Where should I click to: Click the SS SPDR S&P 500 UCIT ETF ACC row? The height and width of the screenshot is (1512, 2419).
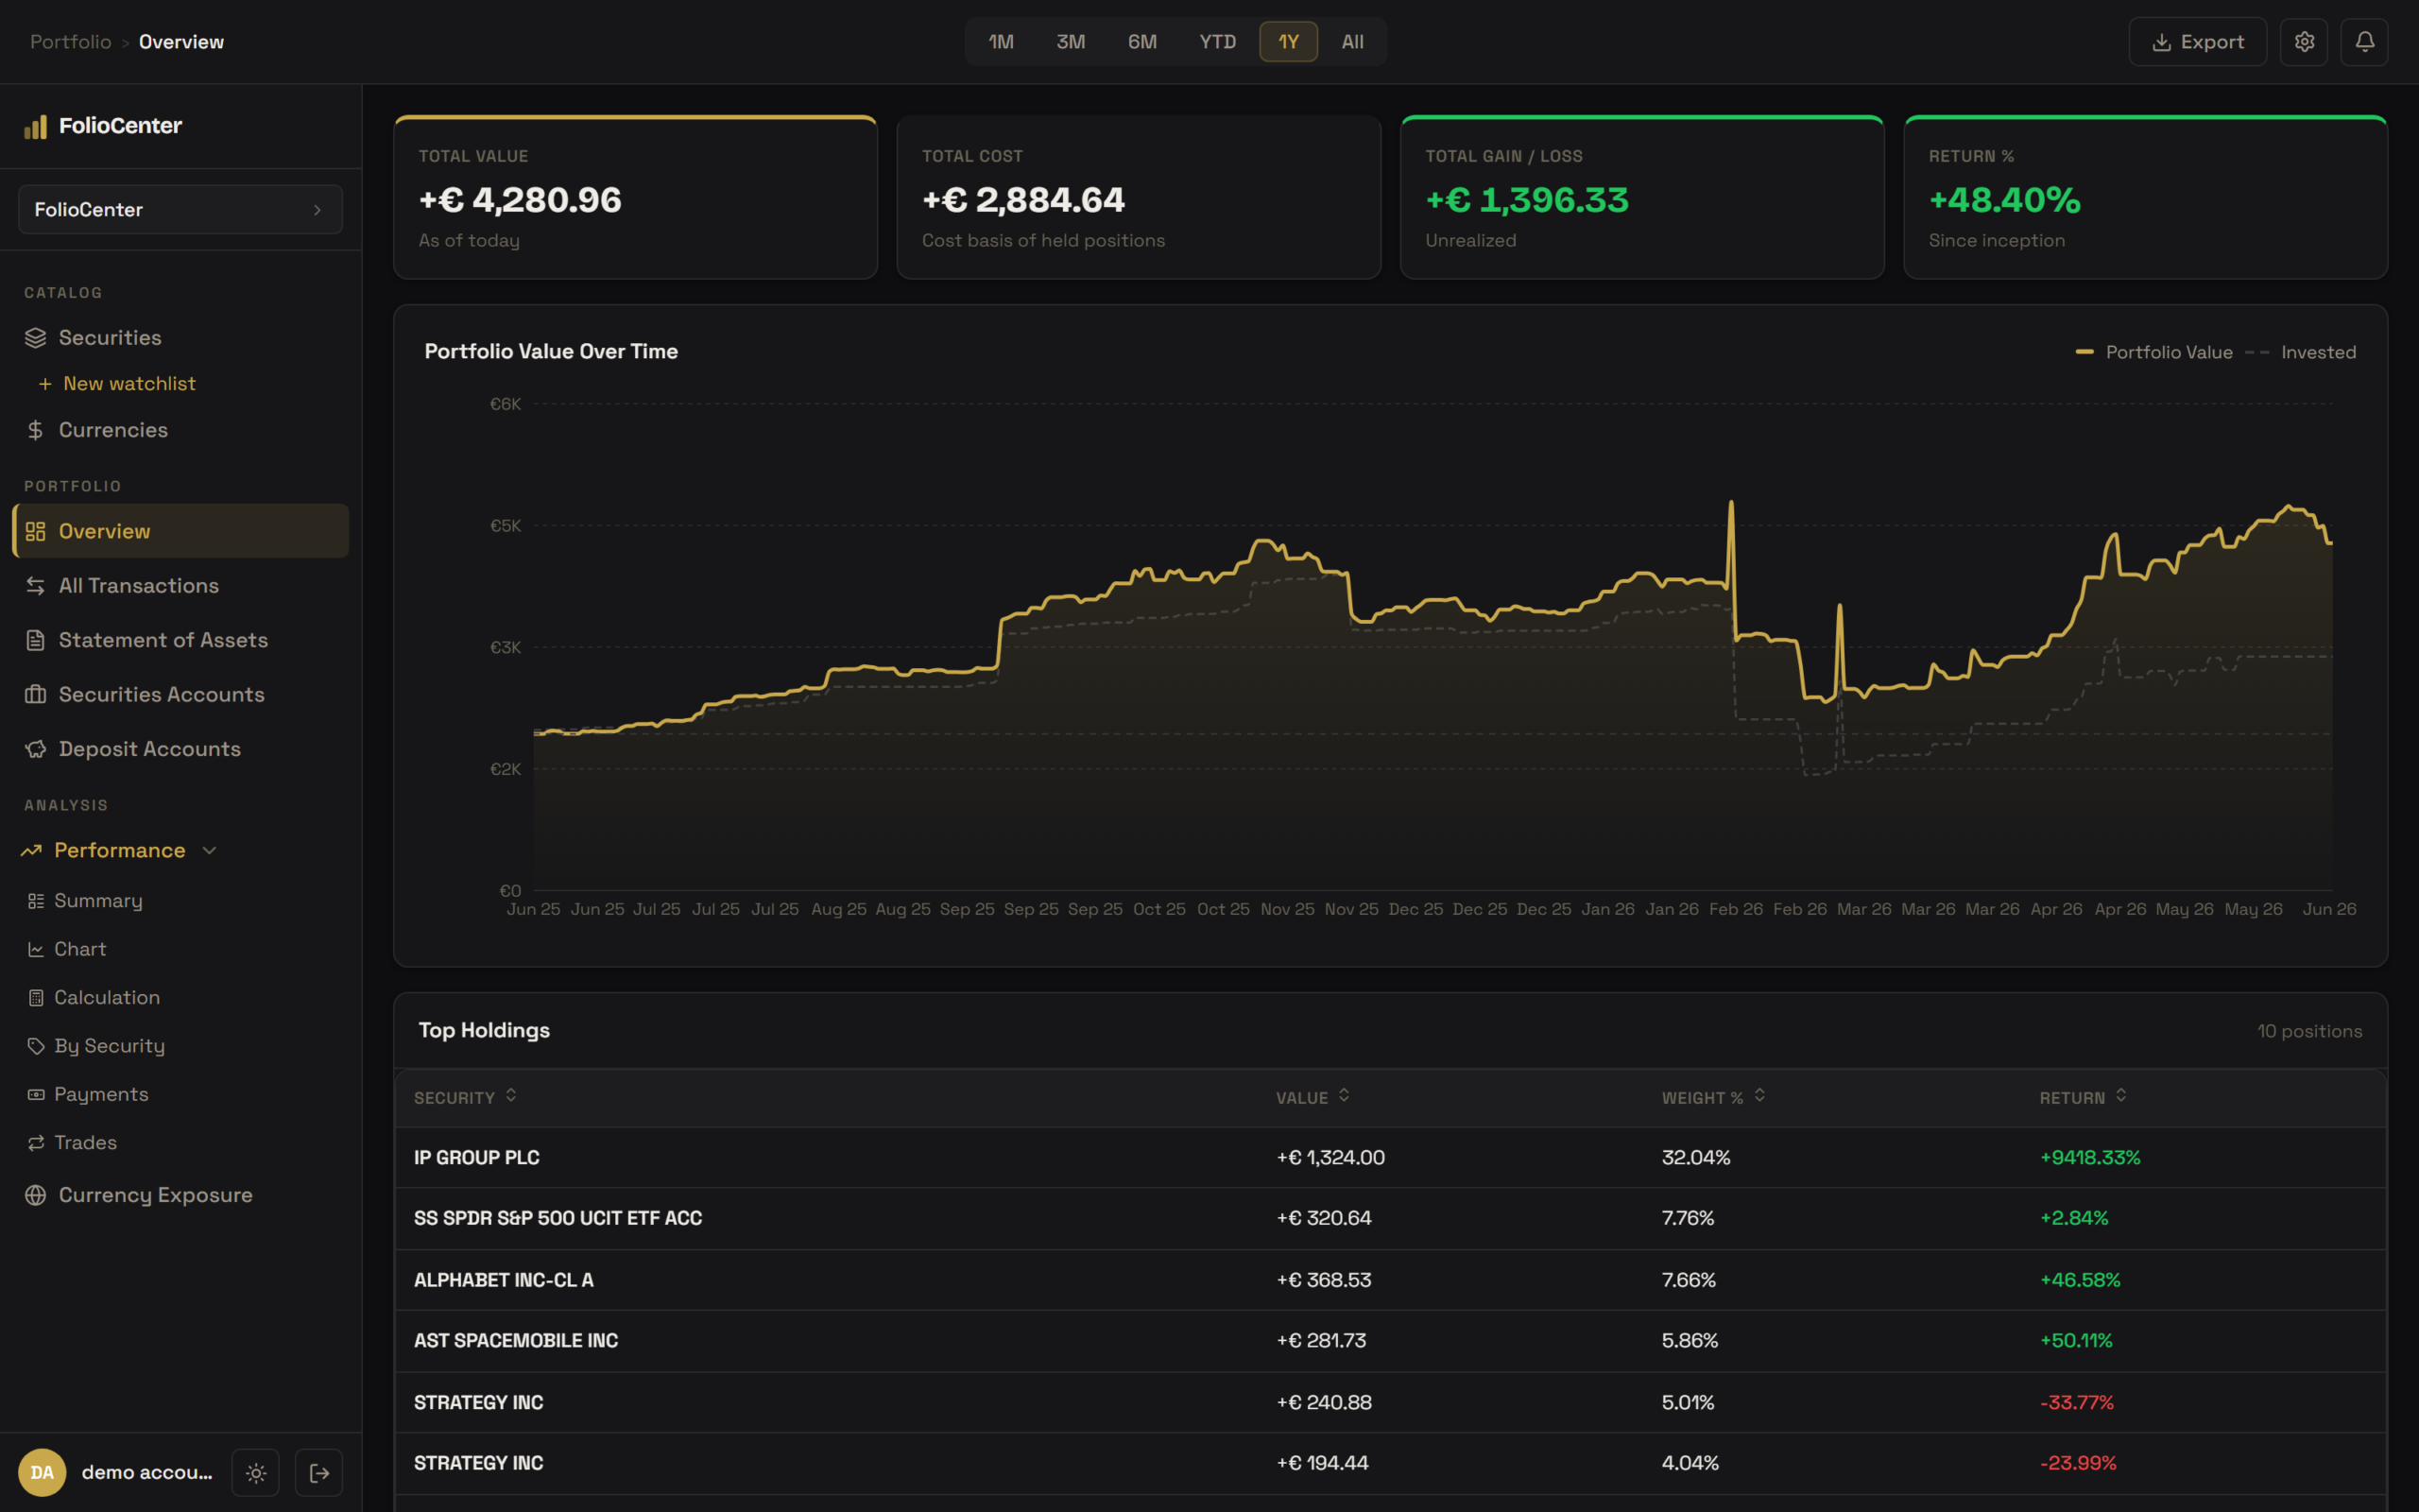point(1390,1219)
